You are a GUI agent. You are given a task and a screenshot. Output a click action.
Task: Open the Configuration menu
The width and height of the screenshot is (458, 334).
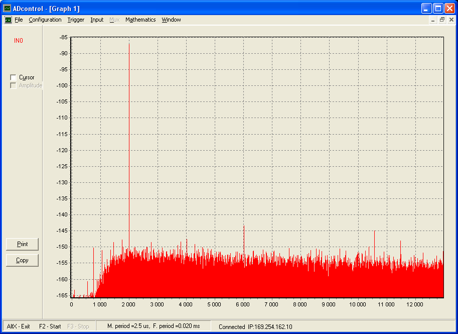pos(45,20)
